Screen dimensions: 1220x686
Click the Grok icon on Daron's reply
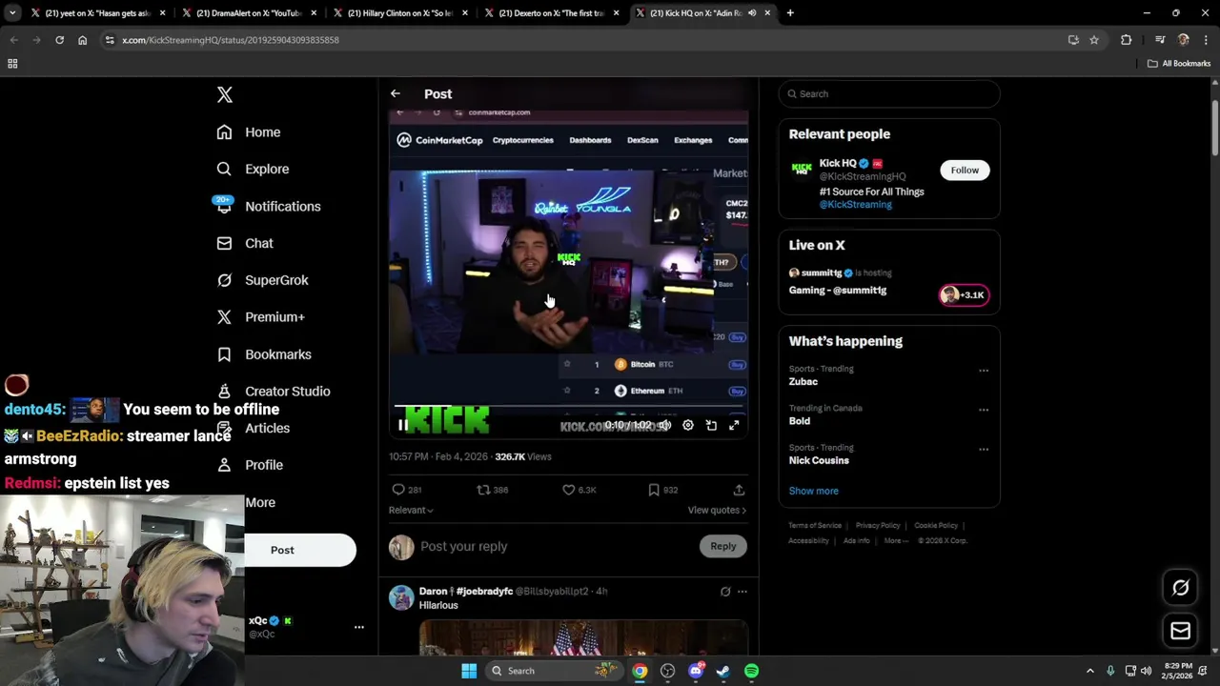point(725,592)
